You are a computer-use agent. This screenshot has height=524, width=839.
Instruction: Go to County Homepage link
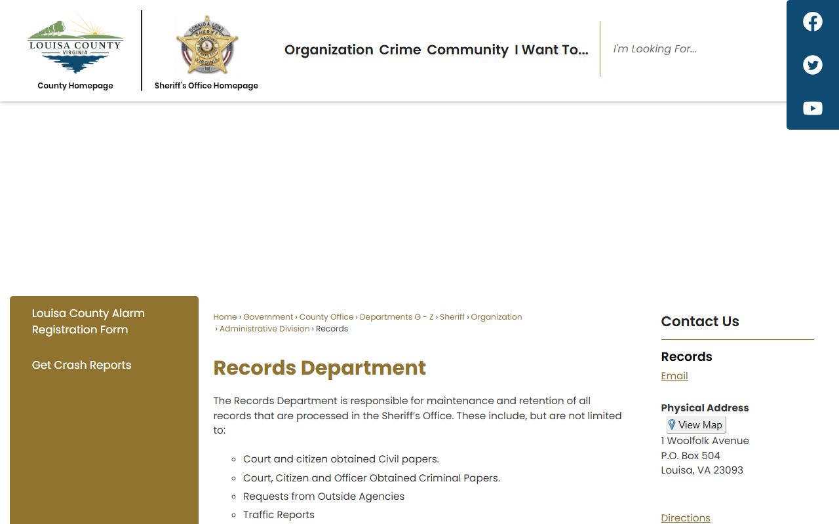point(75,86)
